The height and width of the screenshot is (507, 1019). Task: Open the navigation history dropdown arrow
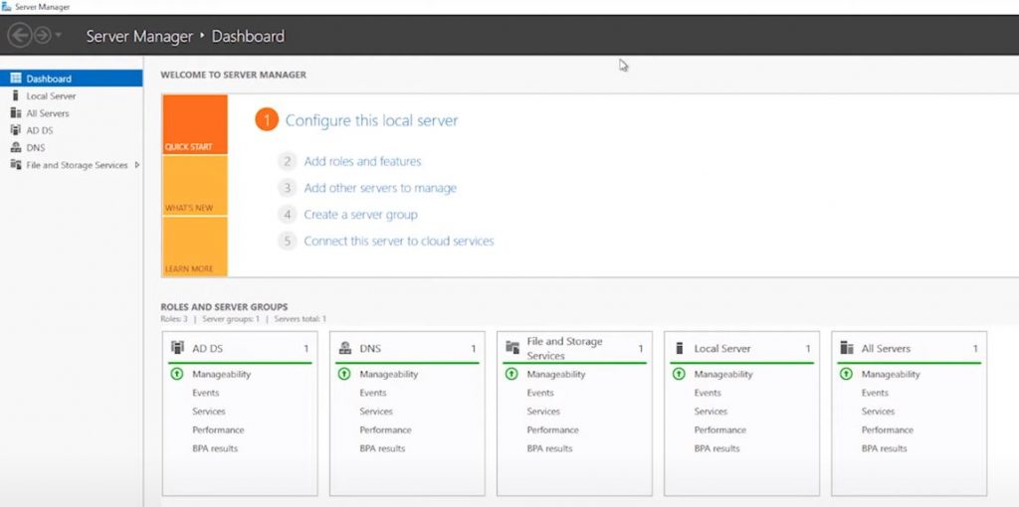(59, 35)
